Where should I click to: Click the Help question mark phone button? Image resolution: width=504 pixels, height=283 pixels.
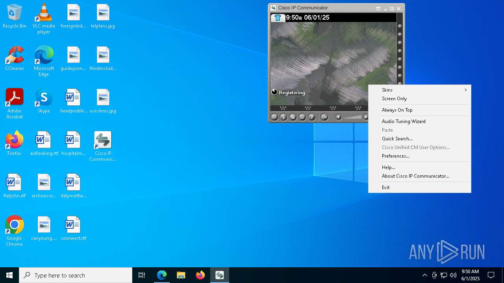point(312,117)
